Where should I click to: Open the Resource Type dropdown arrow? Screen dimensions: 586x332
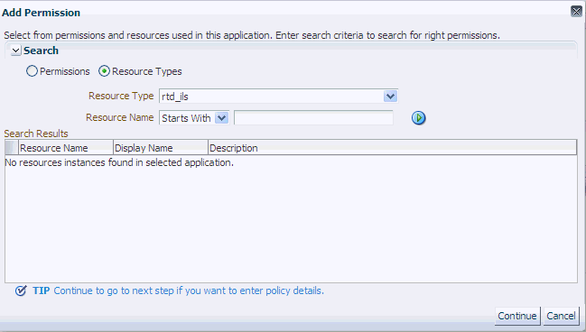390,97
